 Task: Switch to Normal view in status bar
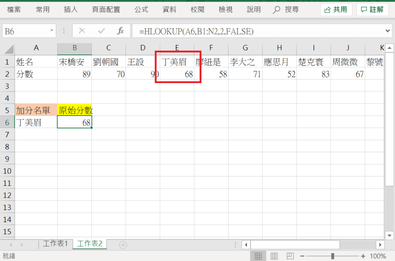257,256
